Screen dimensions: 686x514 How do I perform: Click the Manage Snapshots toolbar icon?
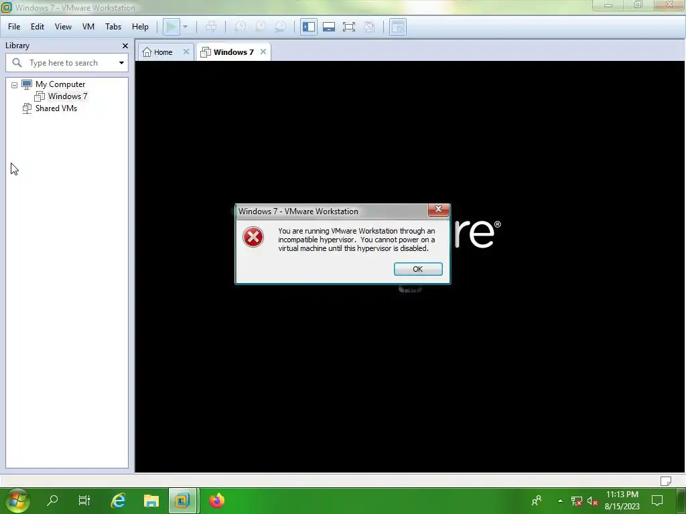click(x=280, y=27)
